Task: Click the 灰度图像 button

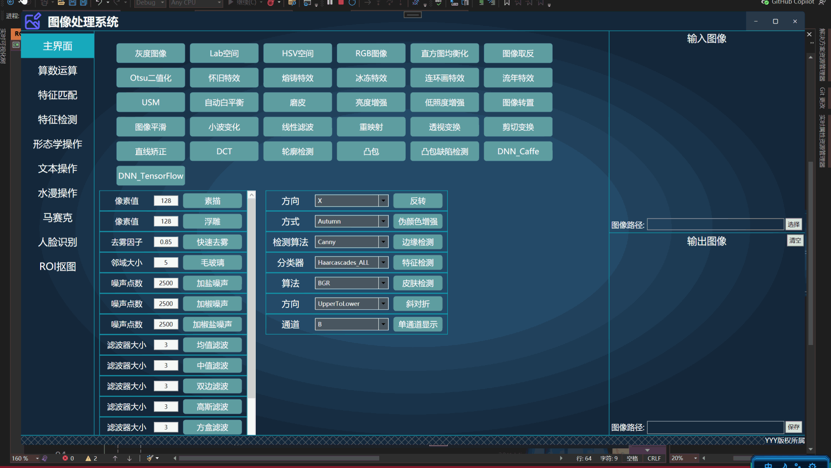Action: click(150, 53)
